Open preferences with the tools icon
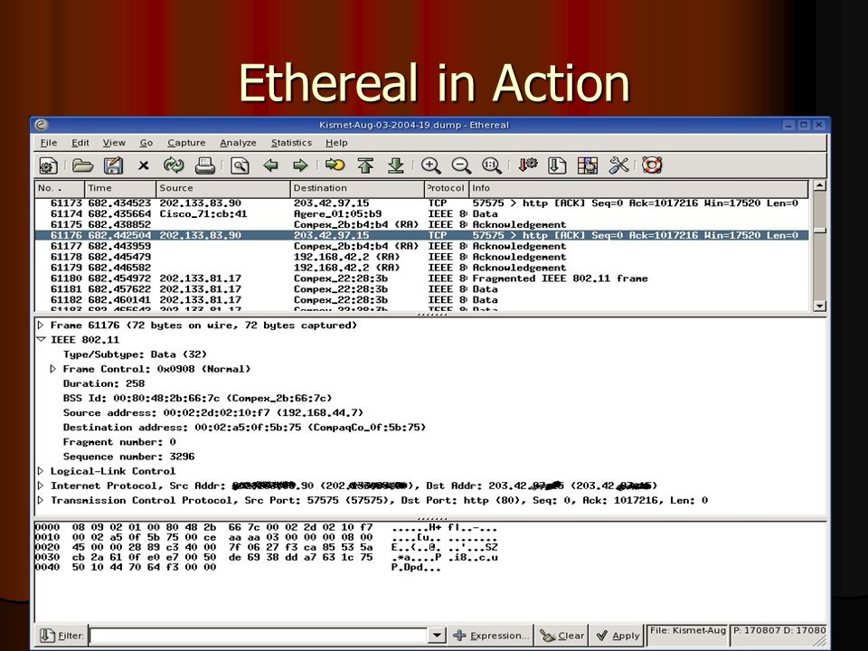Screen dimensions: 868x651 coord(618,165)
